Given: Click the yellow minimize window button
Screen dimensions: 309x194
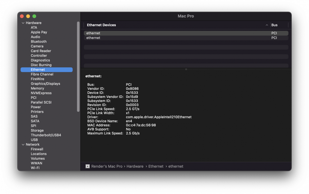Looking at the screenshot, I should (x=28, y=16).
